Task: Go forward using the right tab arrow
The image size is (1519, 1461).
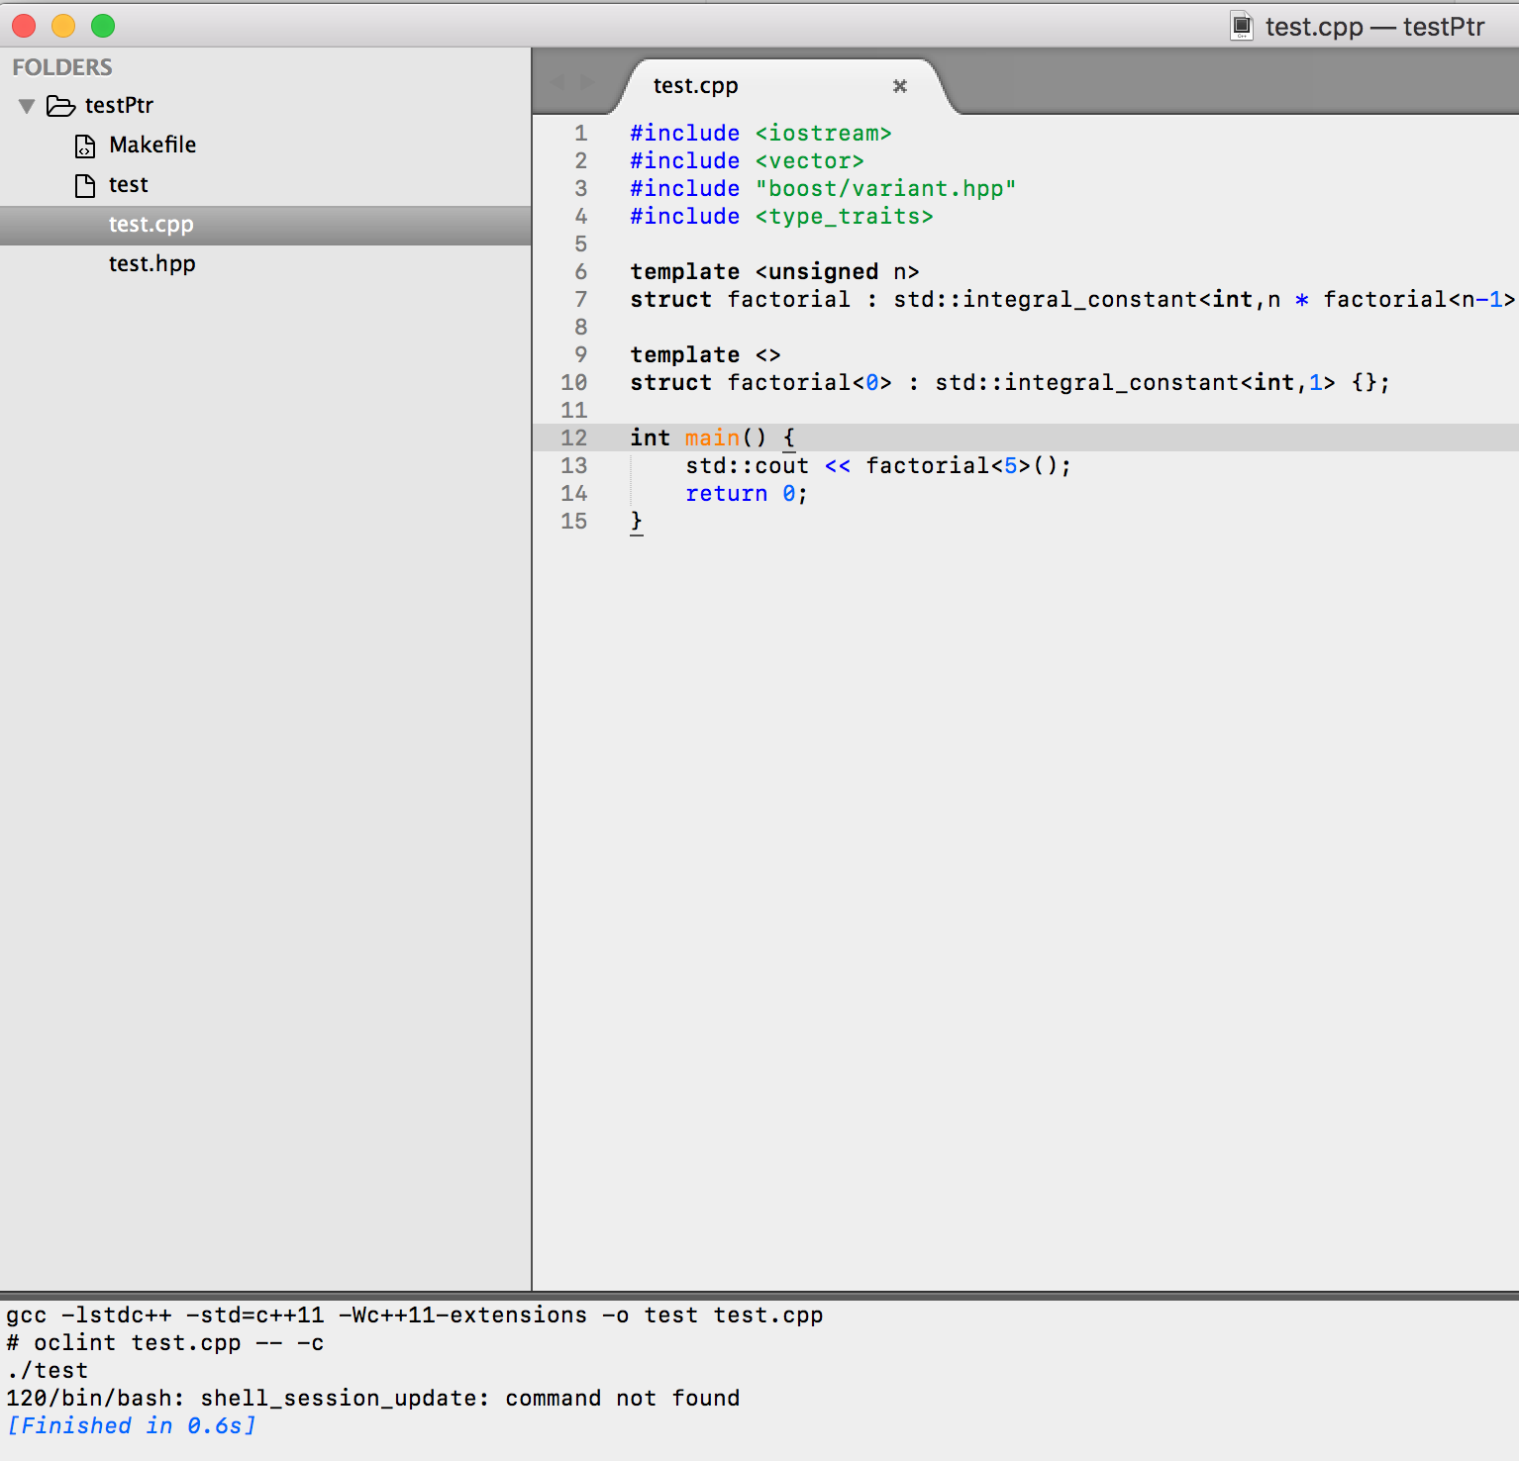Action: tap(587, 83)
